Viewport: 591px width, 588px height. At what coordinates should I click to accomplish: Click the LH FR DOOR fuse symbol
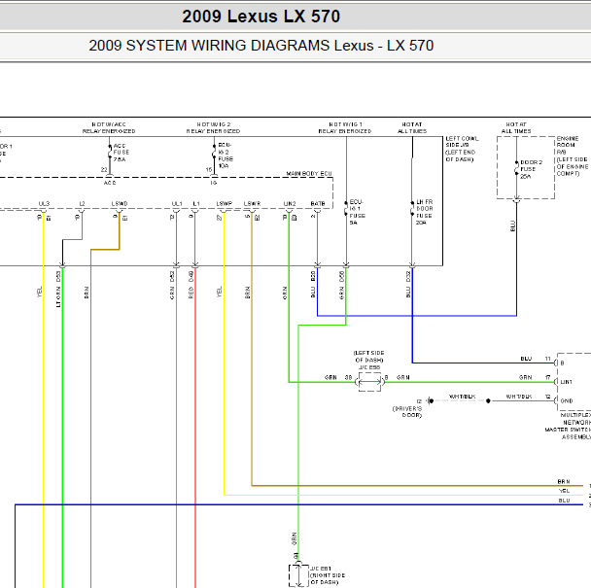point(412,209)
